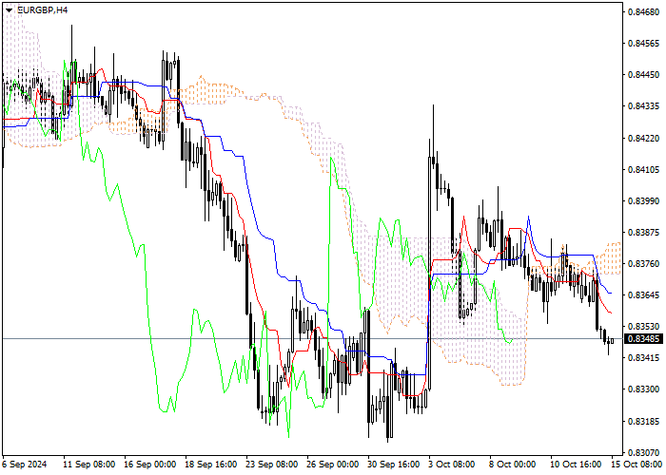Click the 23 Sep 08:00 time label

272,465
